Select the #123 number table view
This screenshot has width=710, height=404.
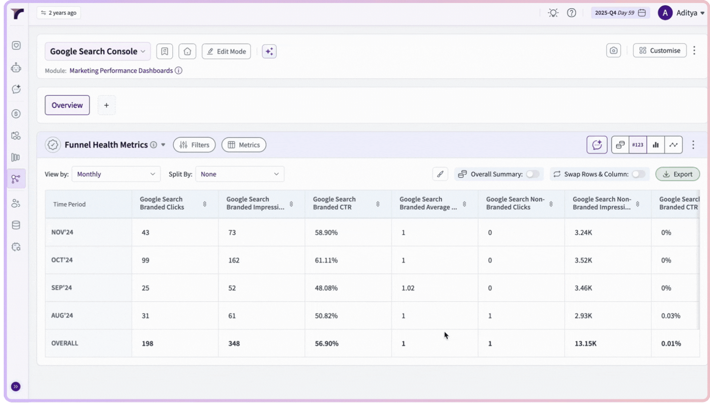point(638,145)
